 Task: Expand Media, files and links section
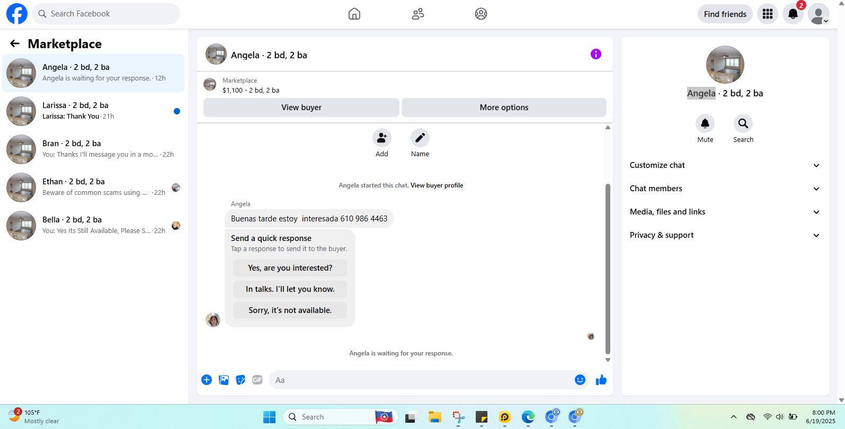click(725, 212)
